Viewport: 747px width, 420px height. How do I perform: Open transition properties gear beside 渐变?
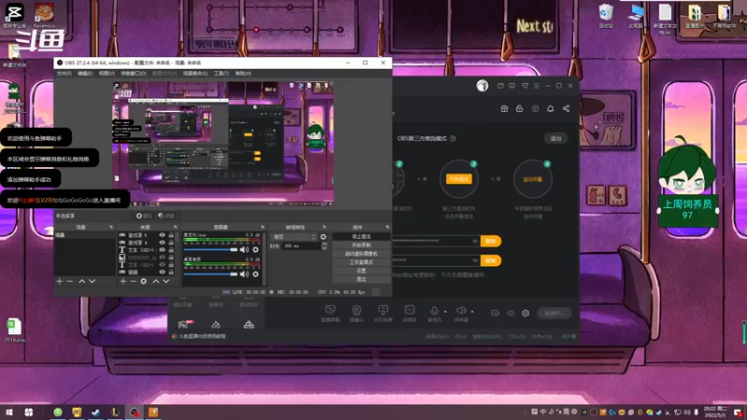click(x=323, y=237)
